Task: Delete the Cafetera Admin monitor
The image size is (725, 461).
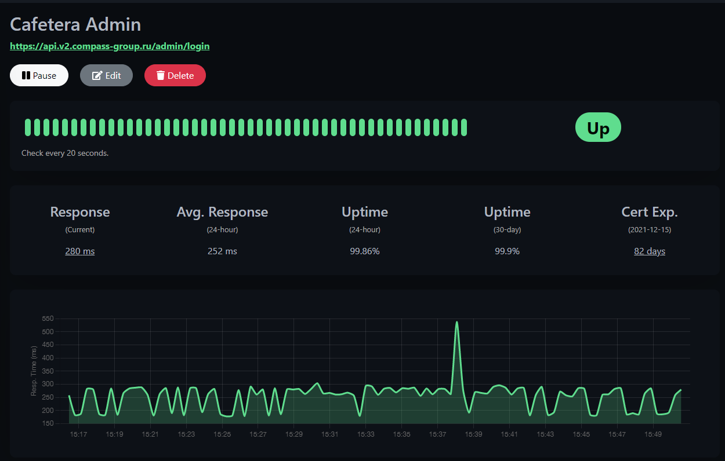Action: coord(175,75)
